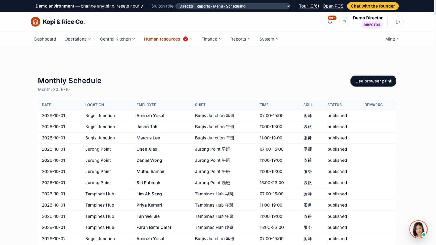Open the notifications bell
436x245 pixels.
tap(330, 22)
